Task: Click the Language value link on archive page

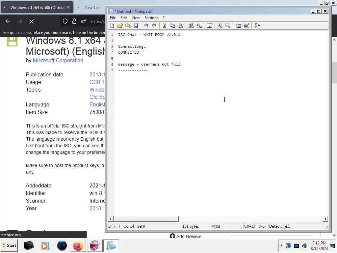Action: click(97, 104)
